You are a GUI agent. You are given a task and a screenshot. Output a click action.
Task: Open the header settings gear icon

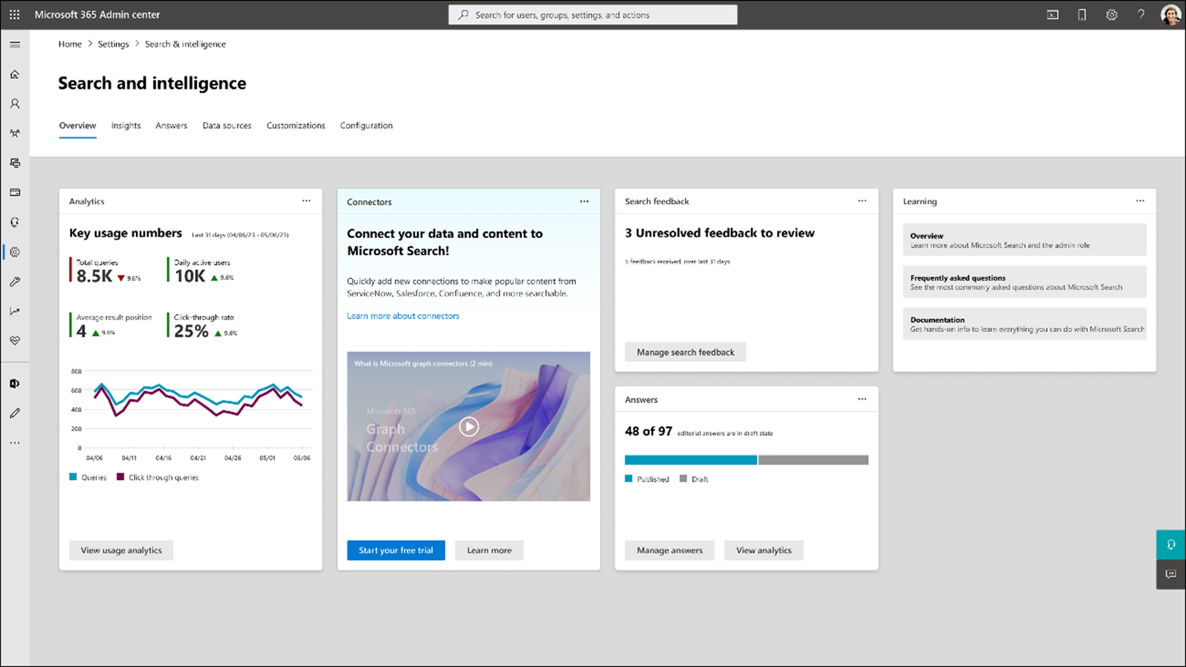pyautogui.click(x=1112, y=15)
